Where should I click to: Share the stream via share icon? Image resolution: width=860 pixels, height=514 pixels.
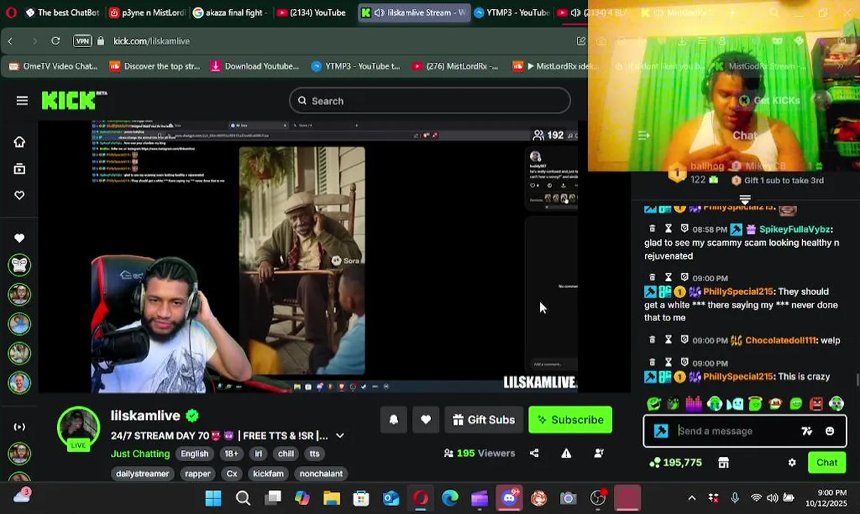tap(534, 453)
